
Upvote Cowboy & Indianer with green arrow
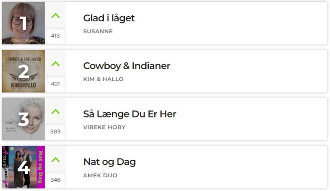(56, 64)
